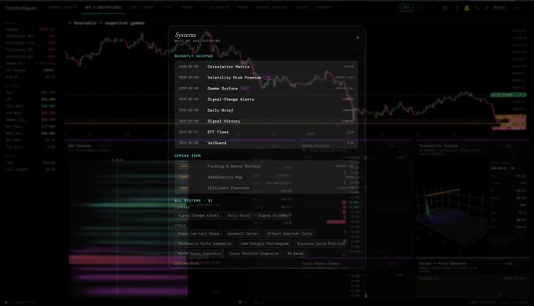Select the Signal History row under Recently Shipped
Viewport: 534px width, 306px height.
266,121
